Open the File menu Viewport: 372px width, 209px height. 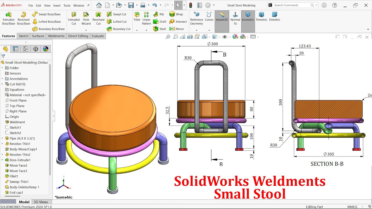pos(31,6)
